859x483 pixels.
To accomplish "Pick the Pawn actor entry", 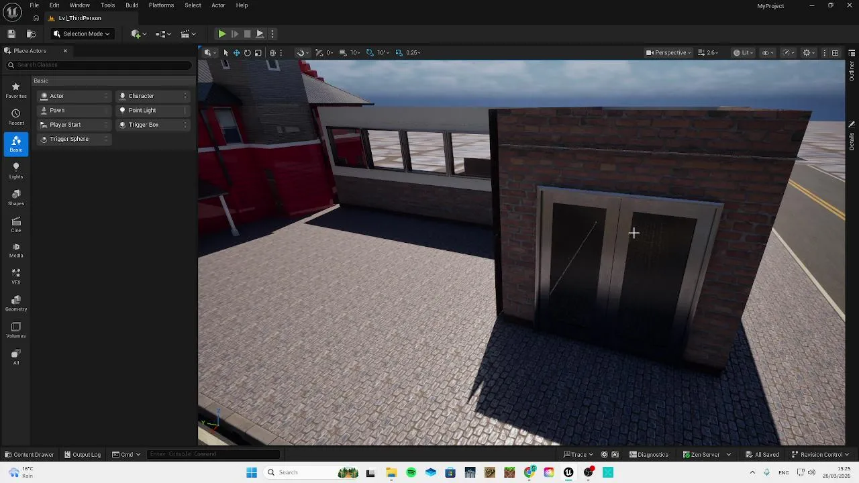I will [x=74, y=110].
